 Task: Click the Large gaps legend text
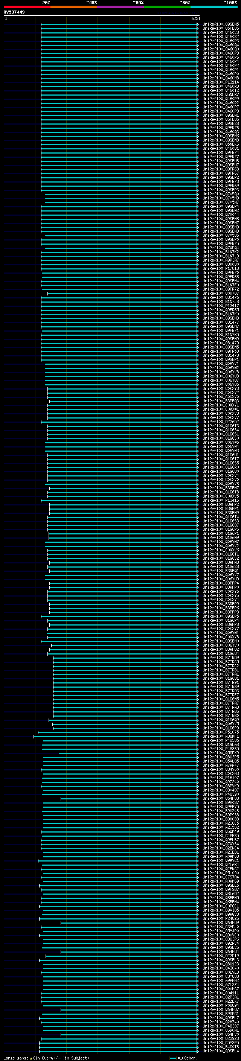pyautogui.click(x=16, y=1058)
